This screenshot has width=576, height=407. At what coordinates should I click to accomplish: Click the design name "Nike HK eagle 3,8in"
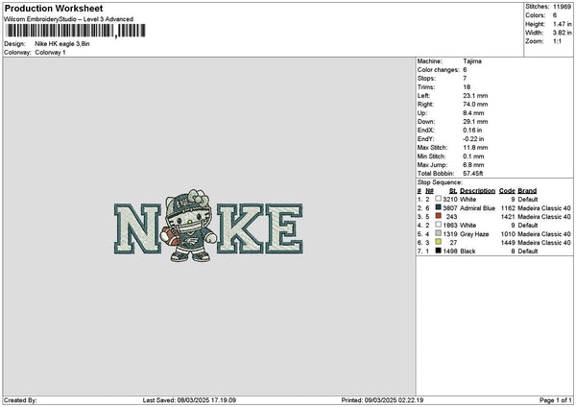tap(62, 44)
